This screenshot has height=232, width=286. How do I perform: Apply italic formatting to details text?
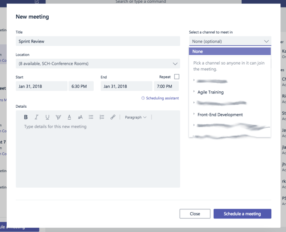pos(36,117)
